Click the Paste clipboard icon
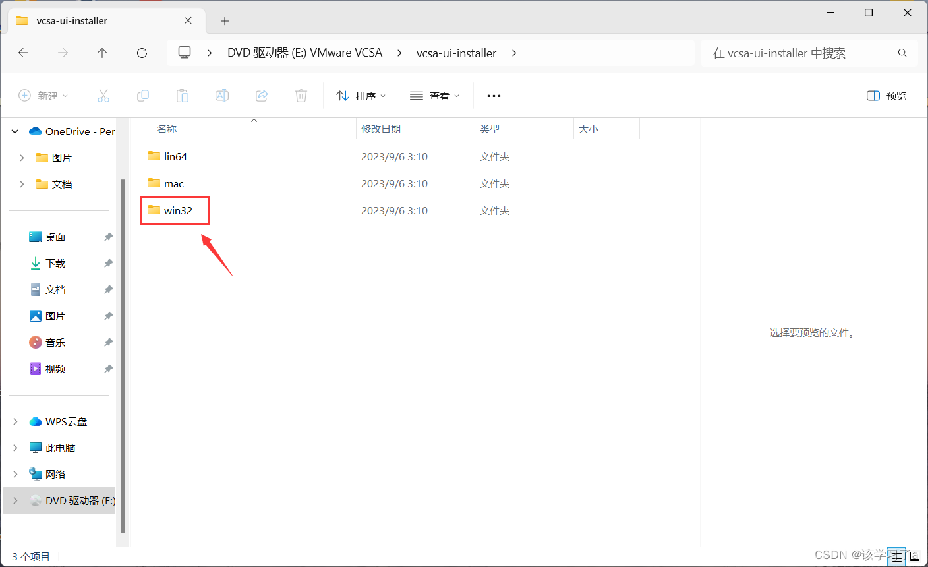Viewport: 928px width, 567px height. coord(183,96)
